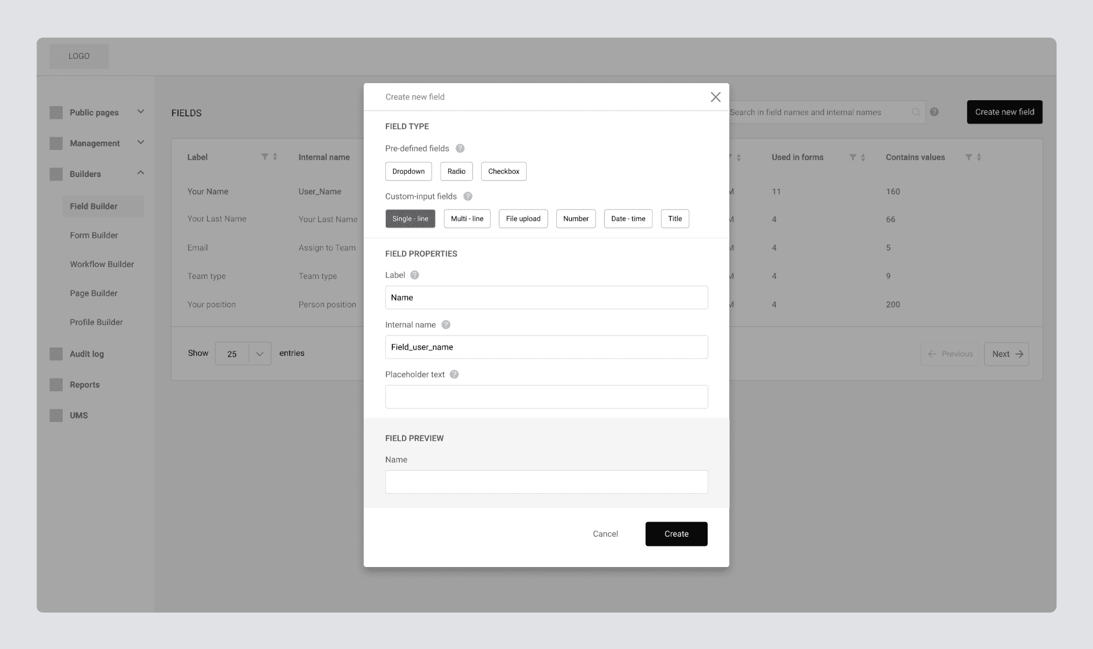Select the Radio pre-defined field type
Viewport: 1093px width, 649px height.
[456, 171]
